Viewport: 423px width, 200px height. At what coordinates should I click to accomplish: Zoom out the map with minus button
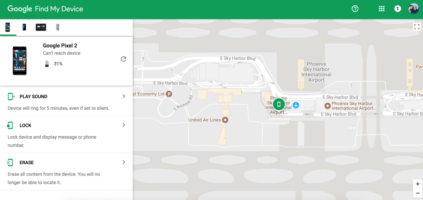click(418, 193)
